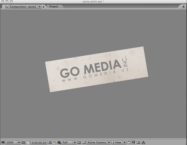Click the Timeline button icon

pos(138,142)
